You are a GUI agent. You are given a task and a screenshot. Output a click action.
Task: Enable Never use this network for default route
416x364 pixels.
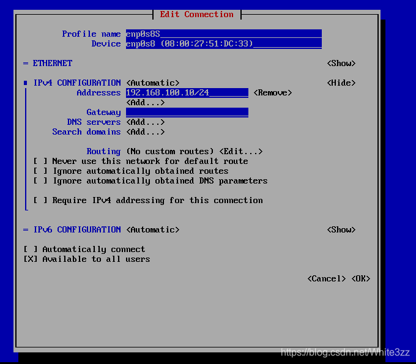40,162
